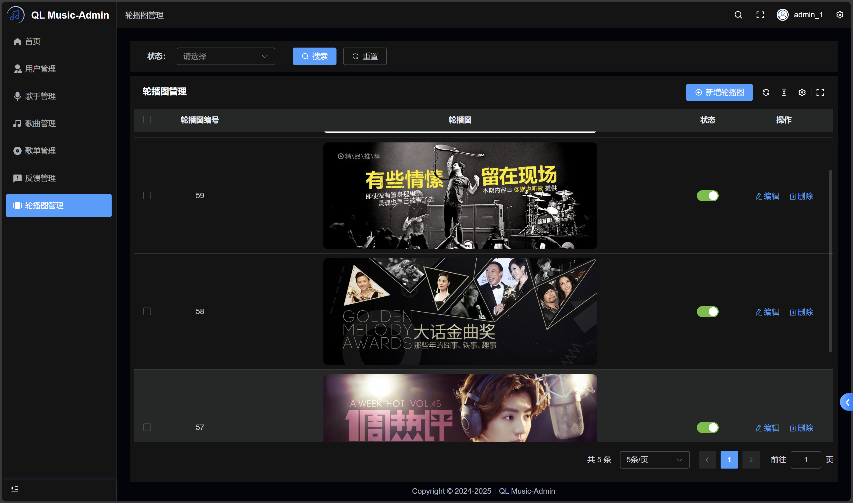The height and width of the screenshot is (503, 853).
Task: Tick the select-all checkbox in table header
Action: tap(147, 120)
